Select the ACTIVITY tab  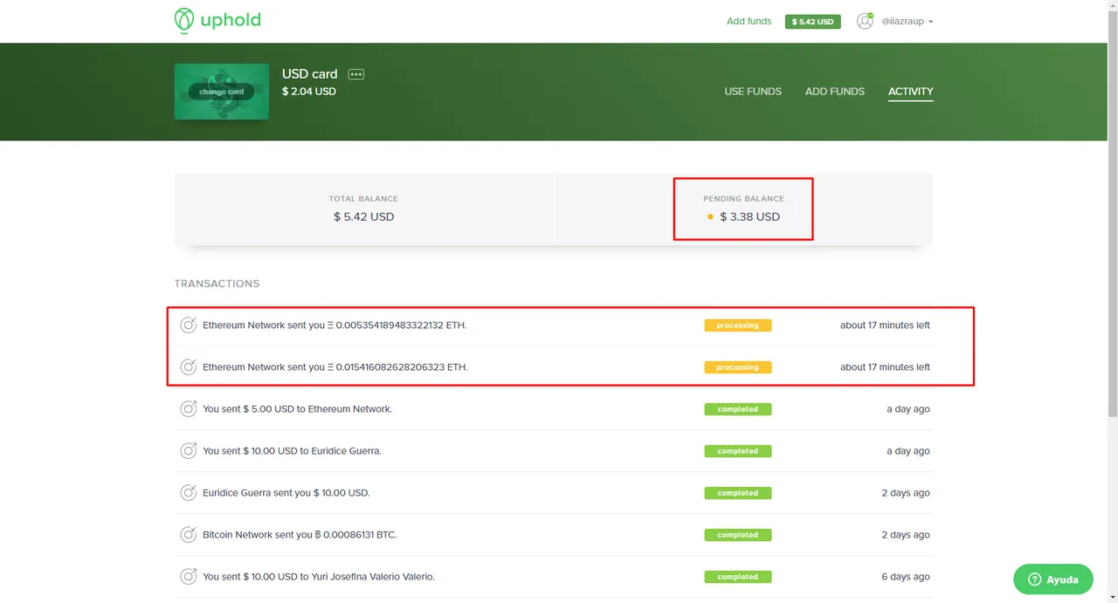(911, 92)
